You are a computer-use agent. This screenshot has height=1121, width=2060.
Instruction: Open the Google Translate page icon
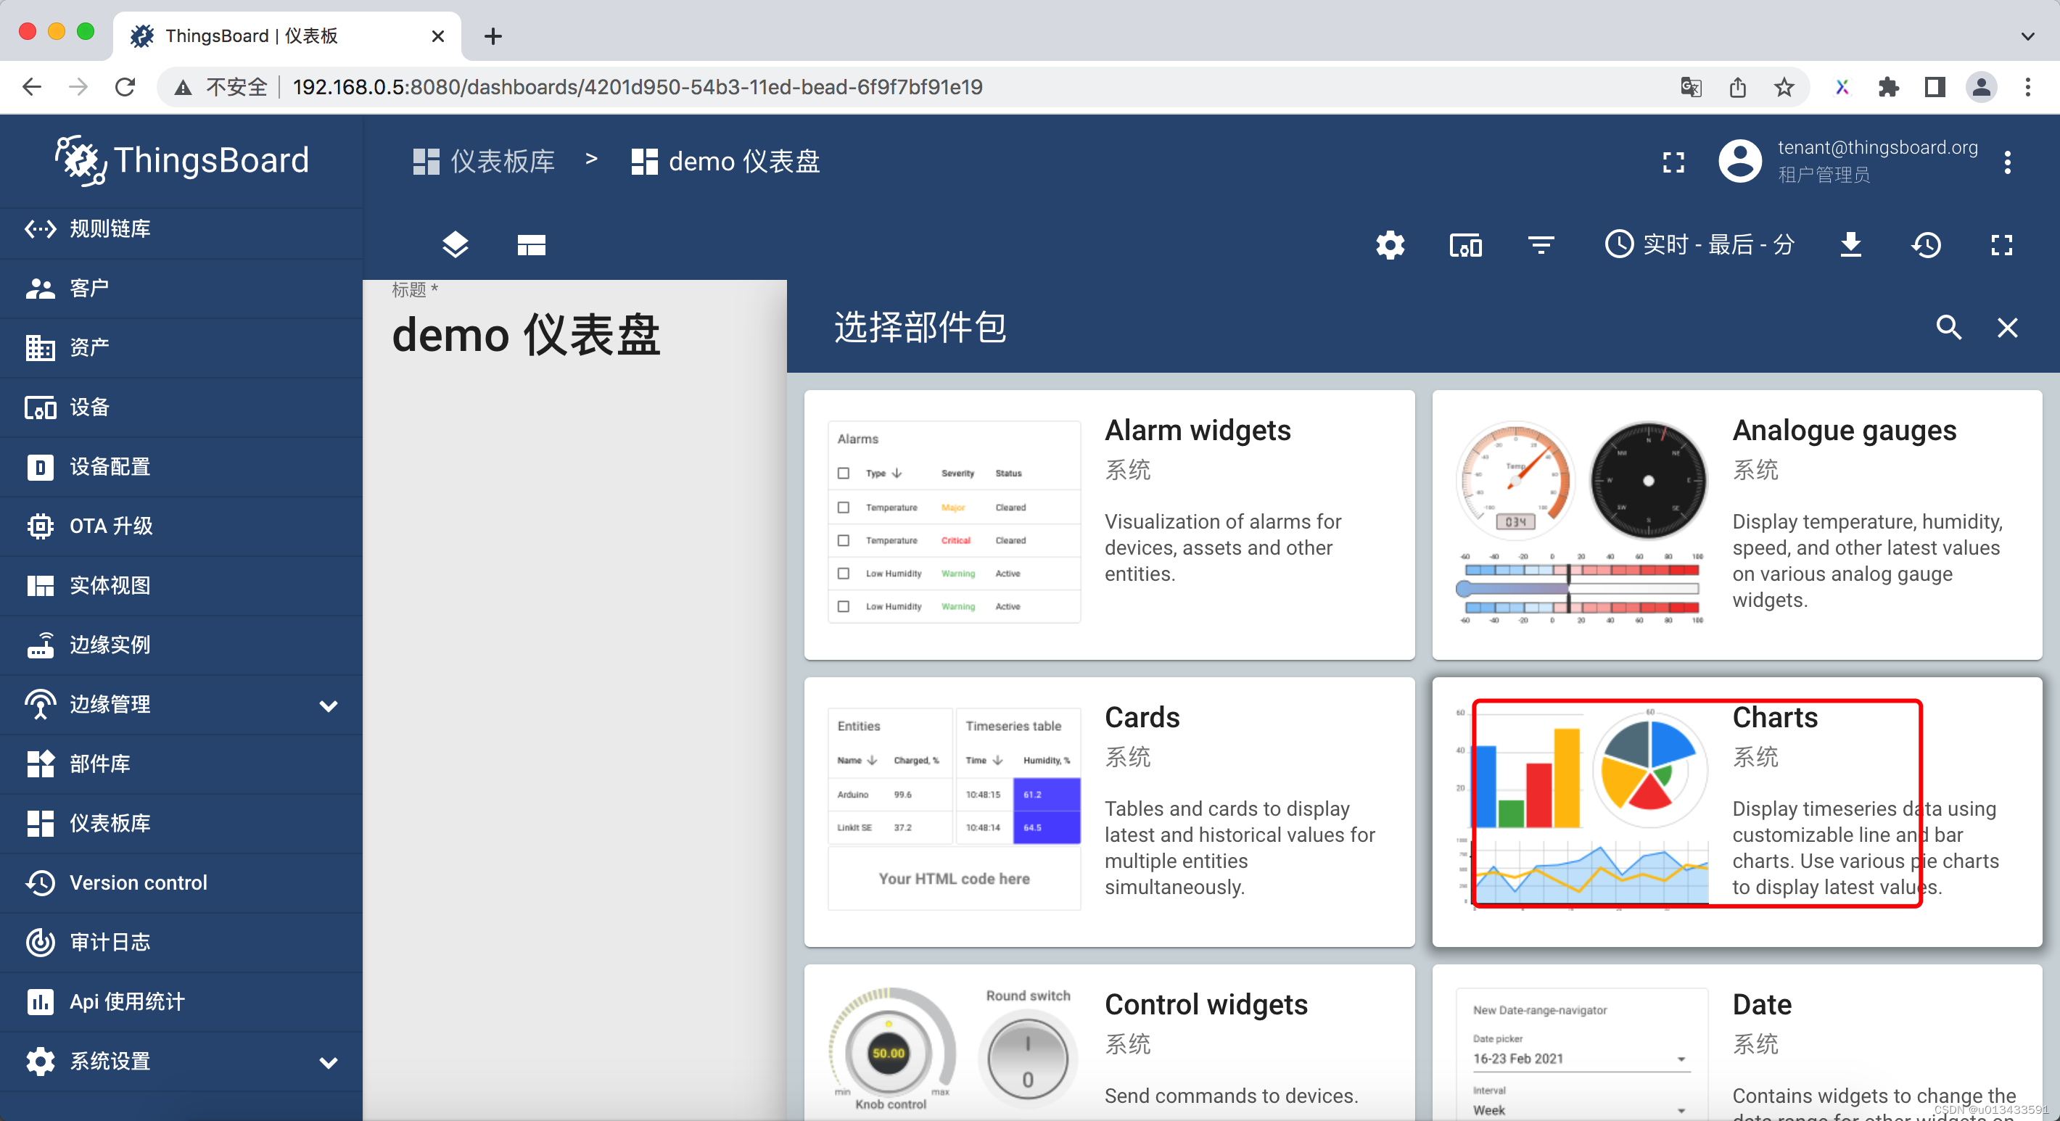pos(1691,86)
